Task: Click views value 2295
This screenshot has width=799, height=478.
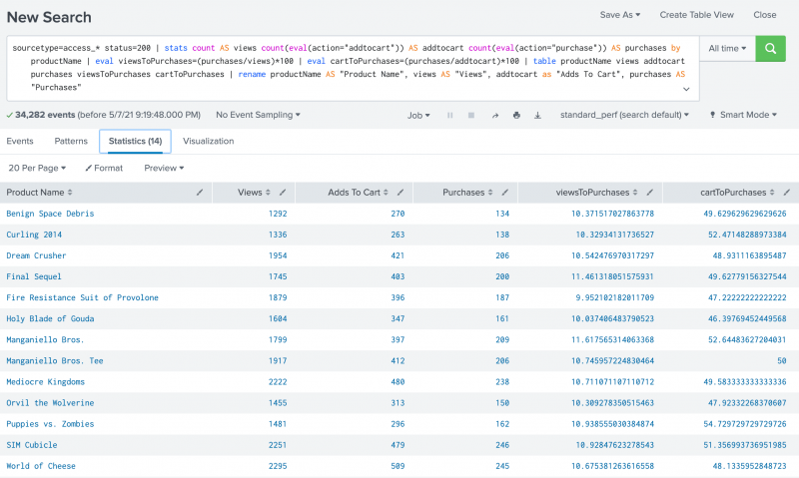Action: [278, 466]
